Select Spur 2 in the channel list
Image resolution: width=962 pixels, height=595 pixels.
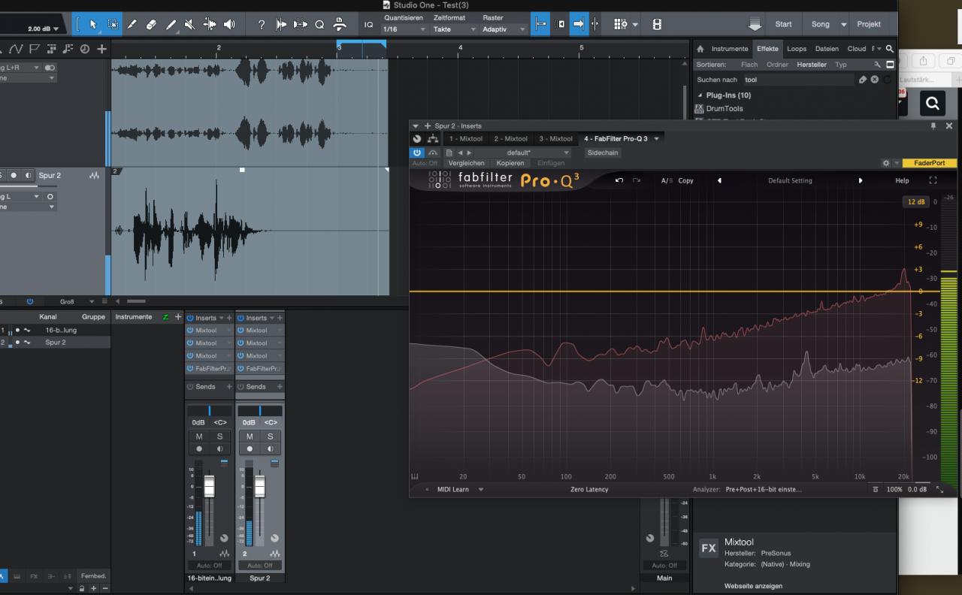55,343
